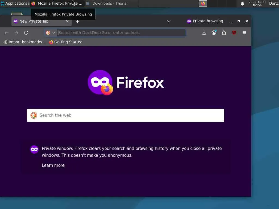Reload the current page
Screen dimensions: 279x209
pos(26,33)
